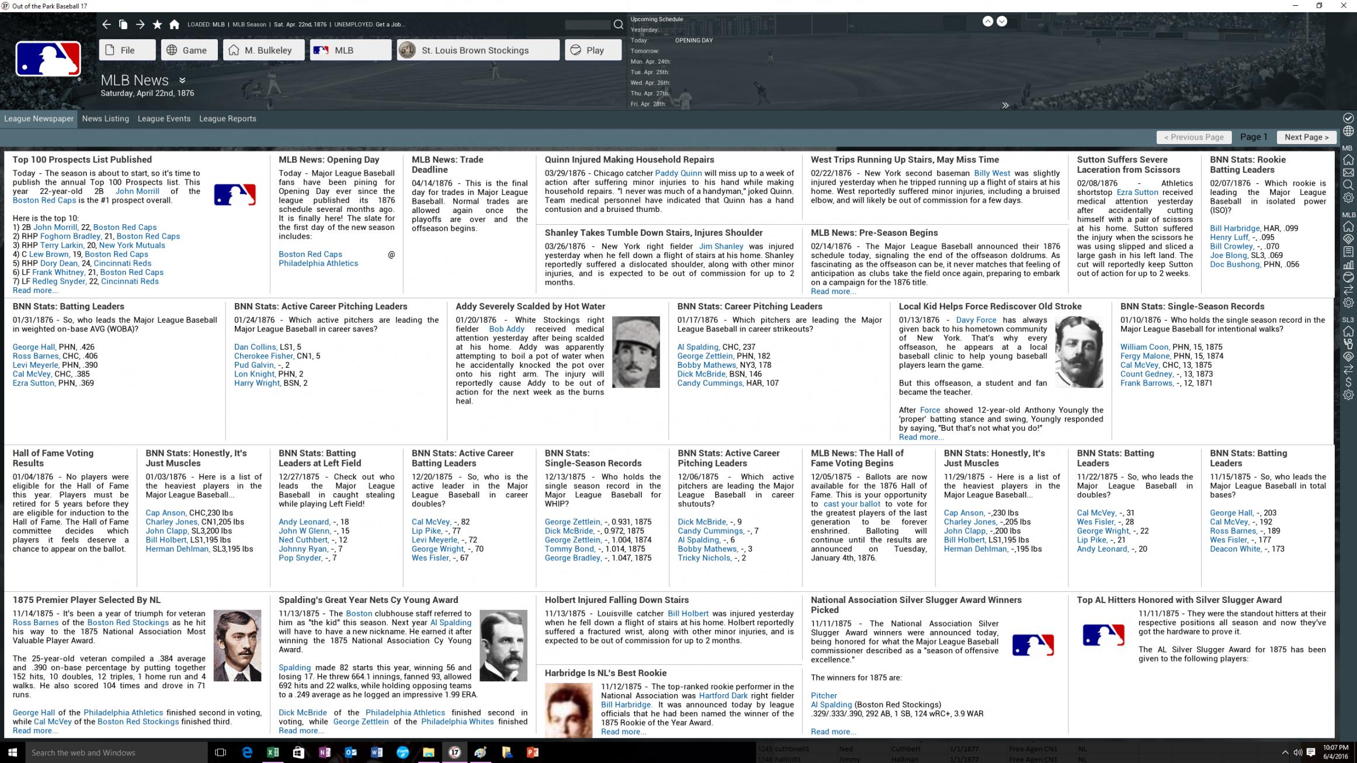Open the MLB league menu
The height and width of the screenshot is (763, 1357).
click(350, 50)
